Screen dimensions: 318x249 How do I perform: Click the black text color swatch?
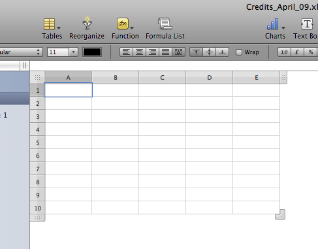[92, 52]
